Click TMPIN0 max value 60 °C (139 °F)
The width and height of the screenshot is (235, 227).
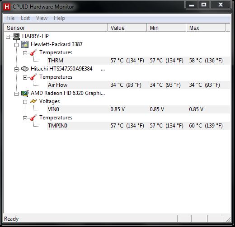[206, 126]
